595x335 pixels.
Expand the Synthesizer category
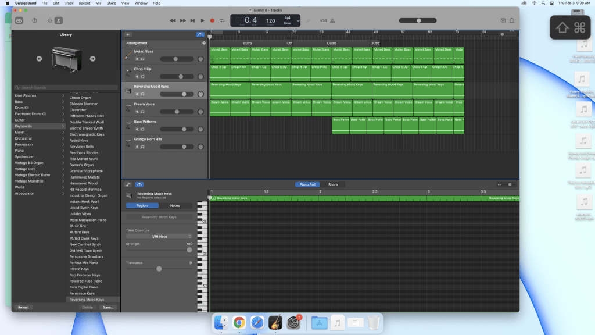(x=39, y=156)
